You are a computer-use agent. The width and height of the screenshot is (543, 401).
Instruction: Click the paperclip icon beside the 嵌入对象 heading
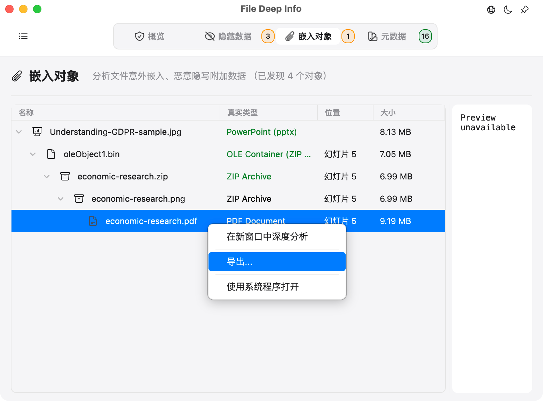click(x=17, y=76)
